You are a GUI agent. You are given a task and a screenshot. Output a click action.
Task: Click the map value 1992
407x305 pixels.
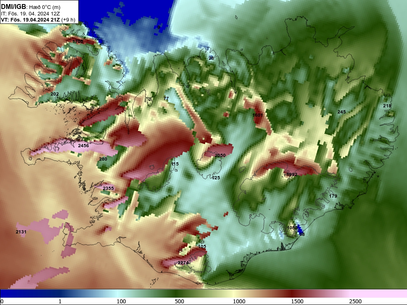tap(291, 174)
